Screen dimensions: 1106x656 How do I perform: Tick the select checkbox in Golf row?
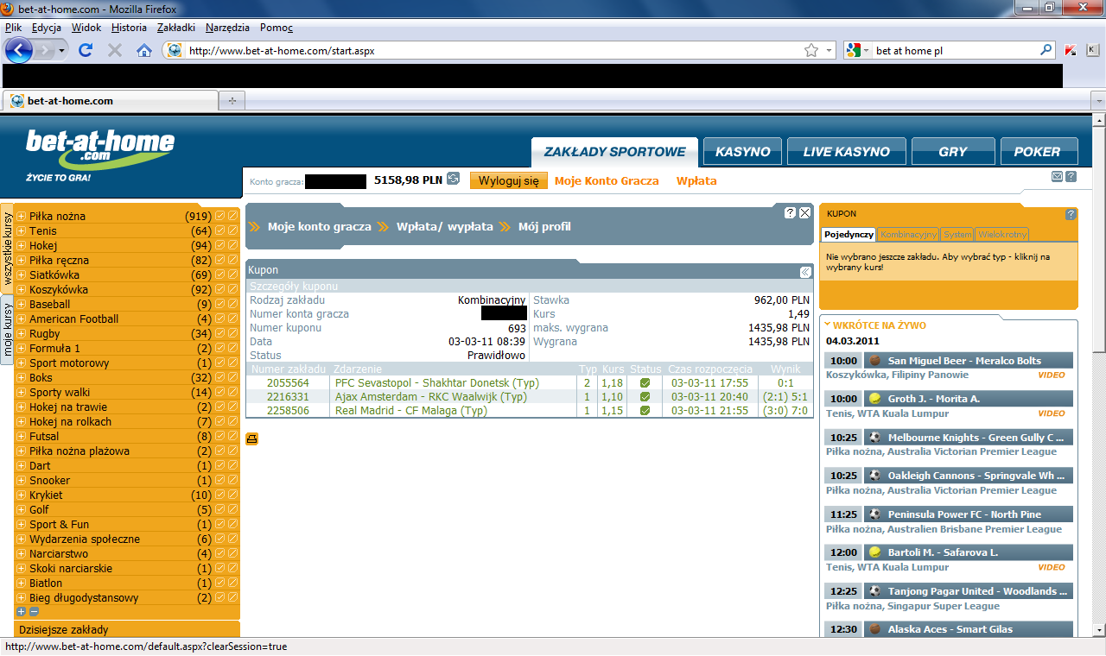(x=220, y=509)
